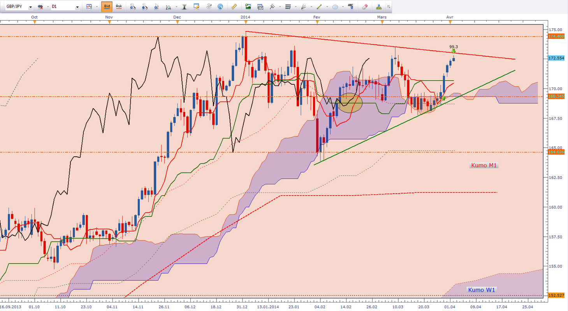Click the zoom in magnifier icon
568x311 pixels.
coord(133,7)
